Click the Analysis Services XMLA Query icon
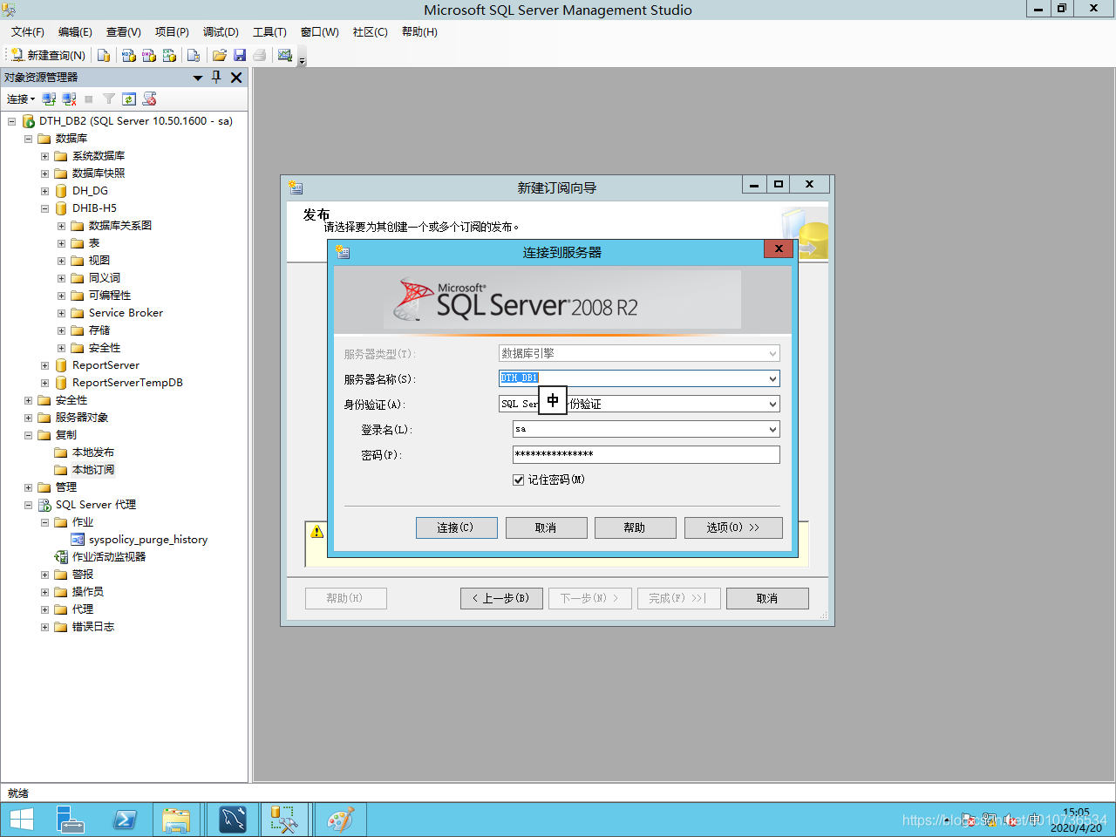This screenshot has height=837, width=1116. [169, 55]
